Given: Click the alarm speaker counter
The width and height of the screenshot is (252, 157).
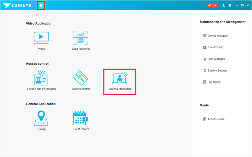Looking at the screenshot, I should pos(213,5).
